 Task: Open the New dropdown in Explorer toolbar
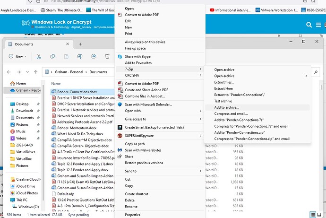[x=17, y=56]
